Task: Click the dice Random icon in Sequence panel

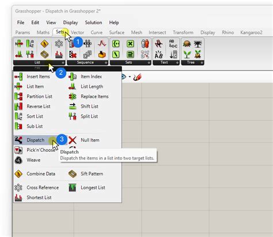Action: pos(87,55)
